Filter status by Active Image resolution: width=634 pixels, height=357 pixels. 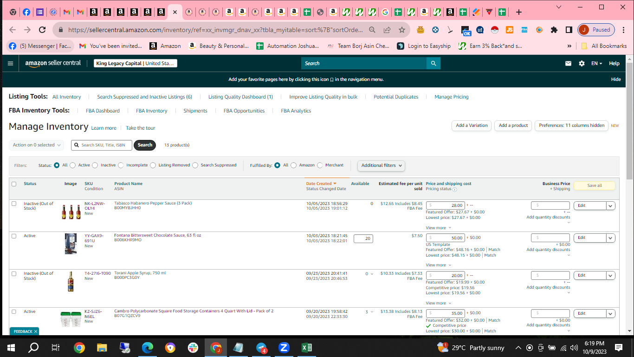(72, 165)
